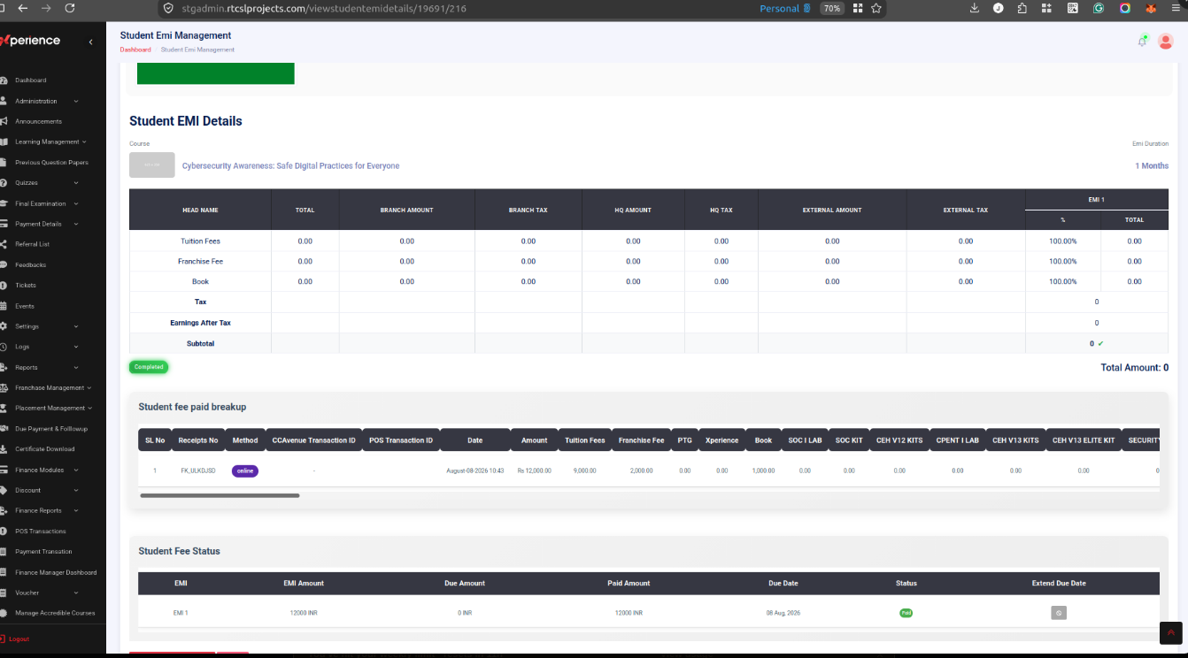
Task: Open Due Payment & Folllowup in sidebar
Action: click(51, 429)
